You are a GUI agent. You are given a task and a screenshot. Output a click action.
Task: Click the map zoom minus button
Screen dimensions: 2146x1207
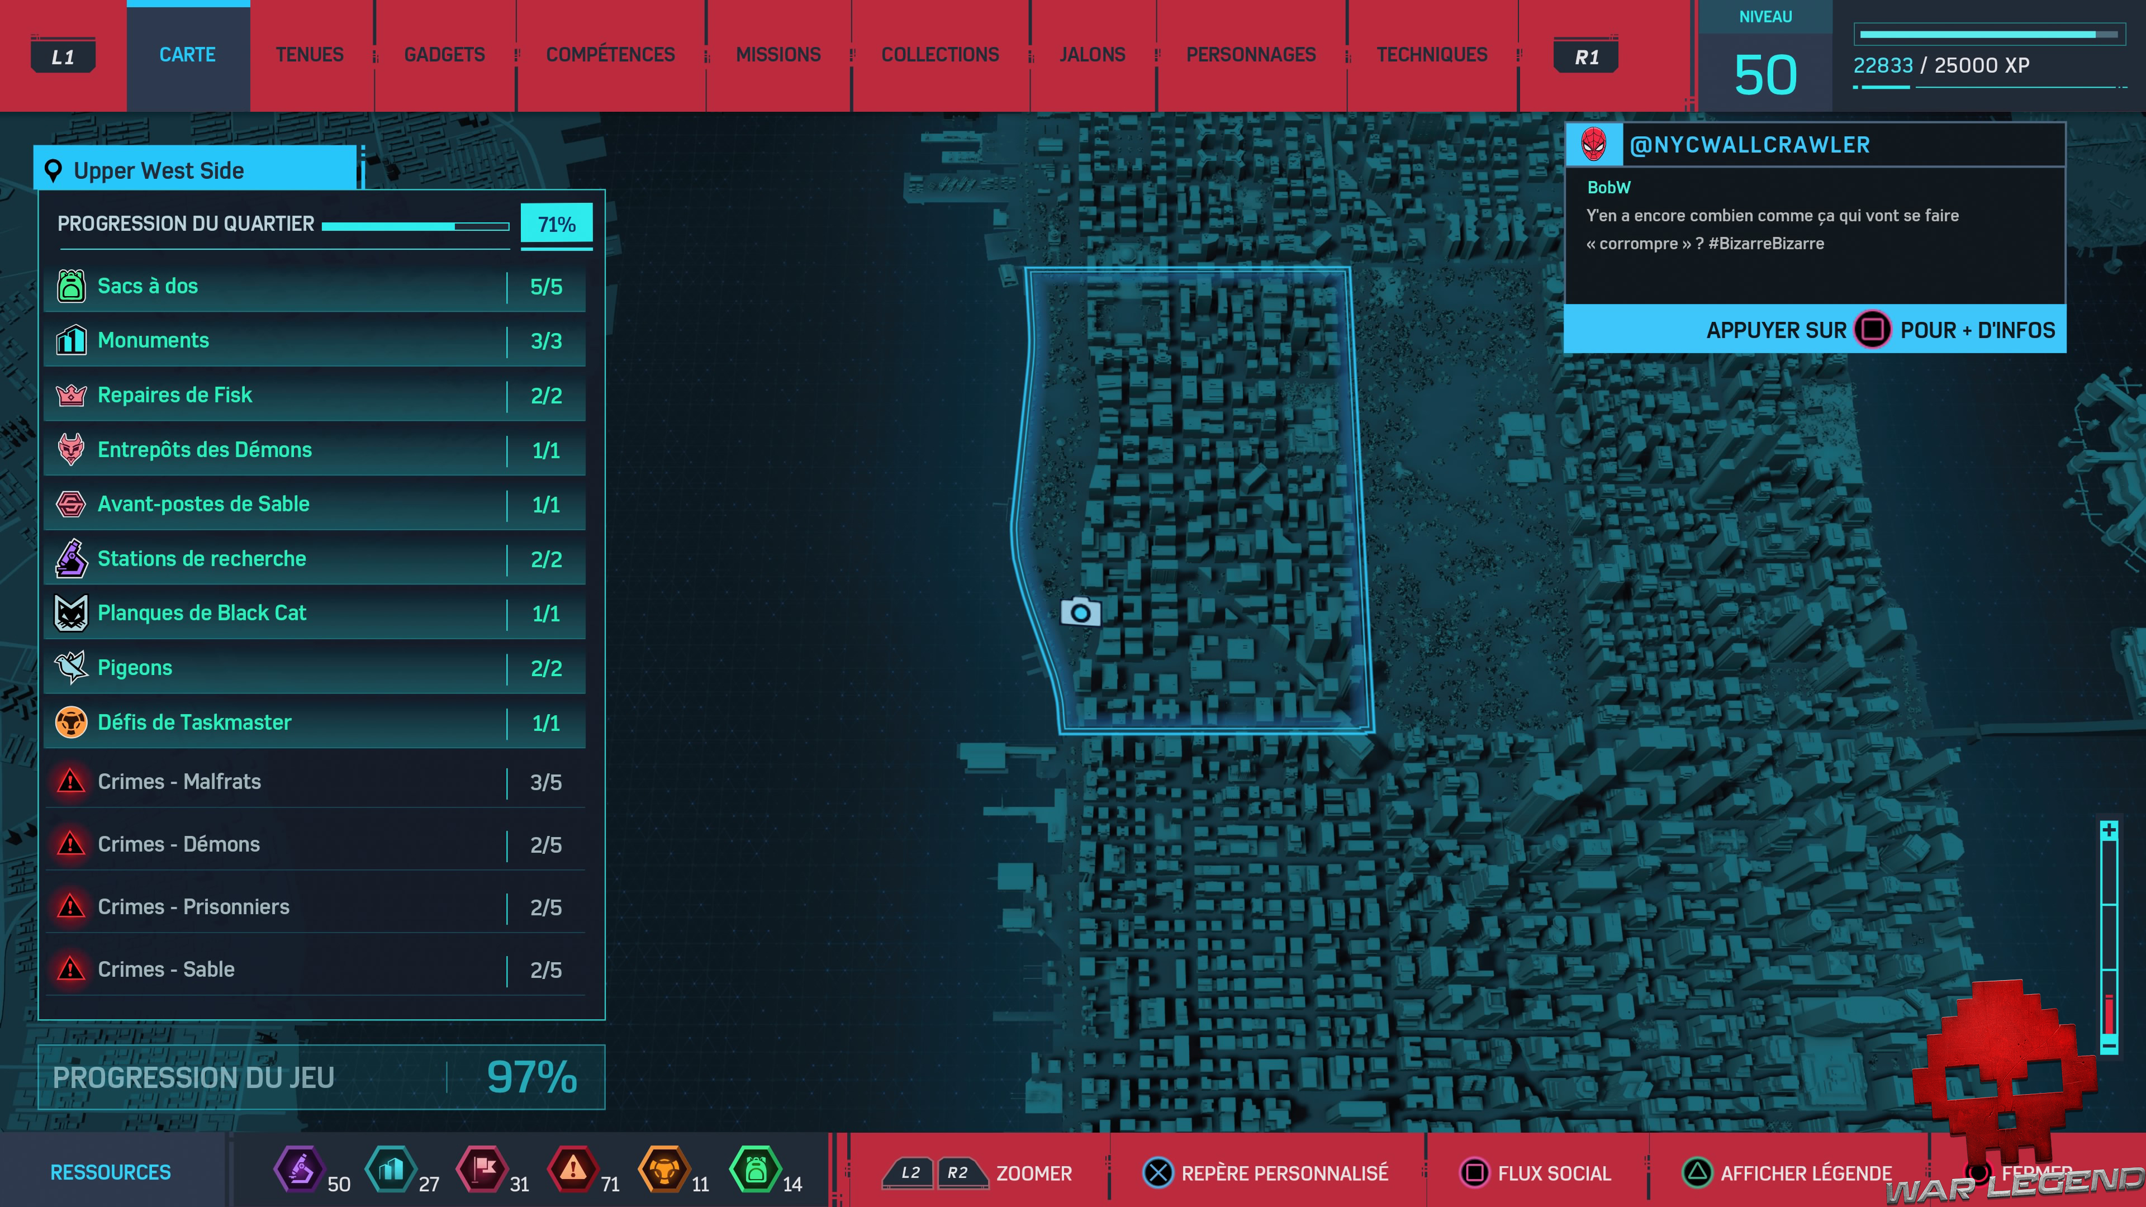tap(2109, 1044)
